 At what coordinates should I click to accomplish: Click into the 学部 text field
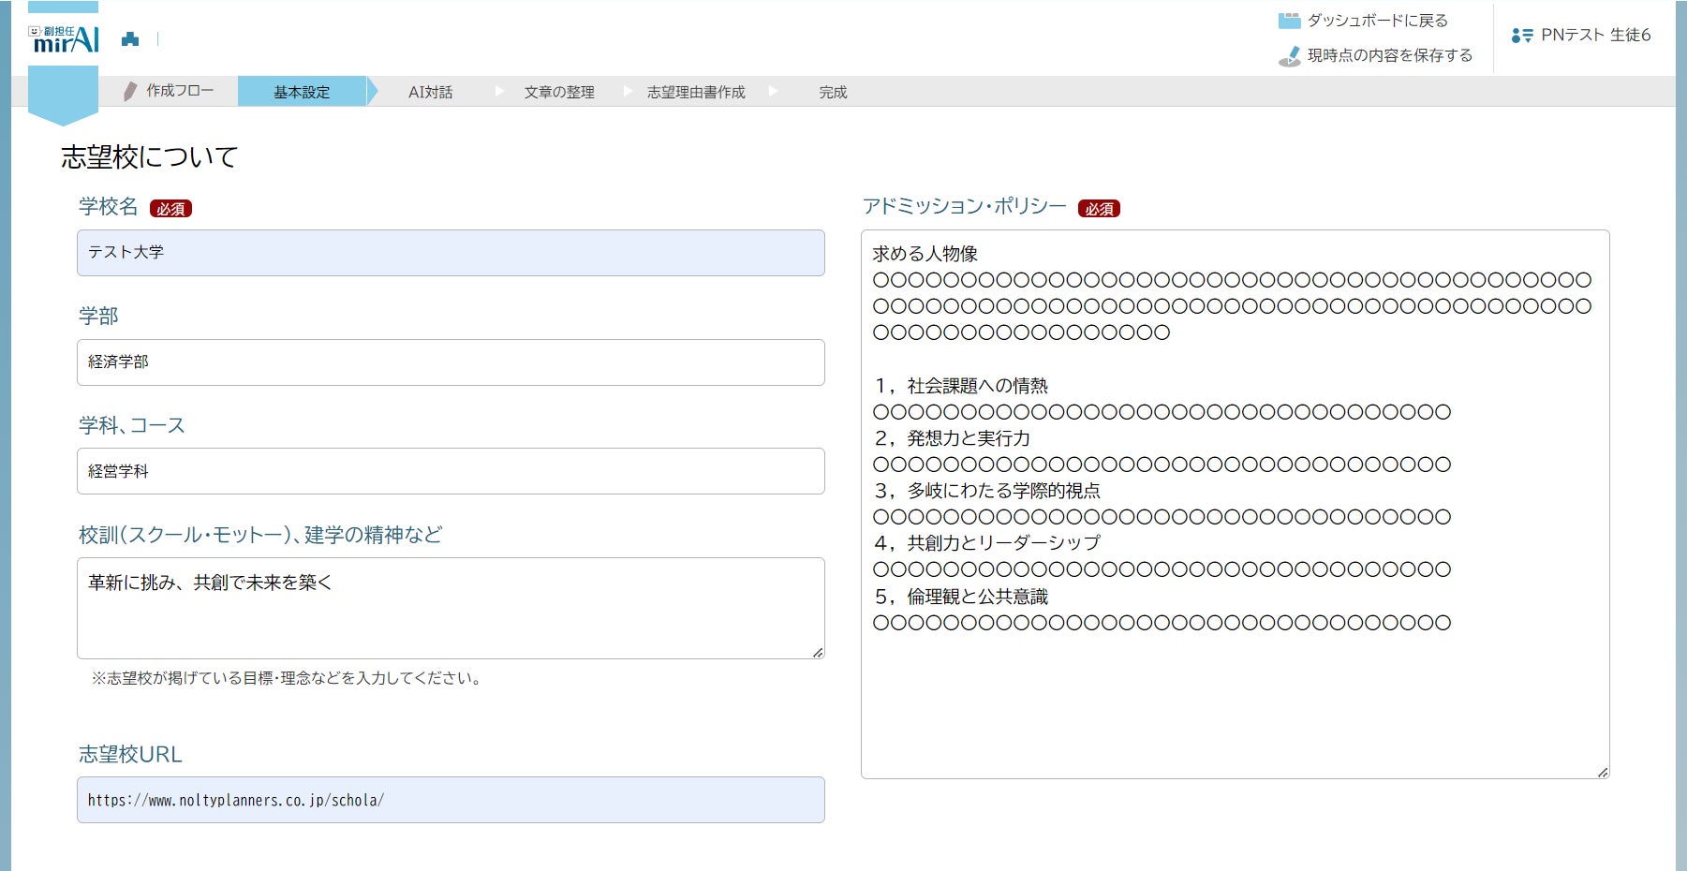pos(451,362)
